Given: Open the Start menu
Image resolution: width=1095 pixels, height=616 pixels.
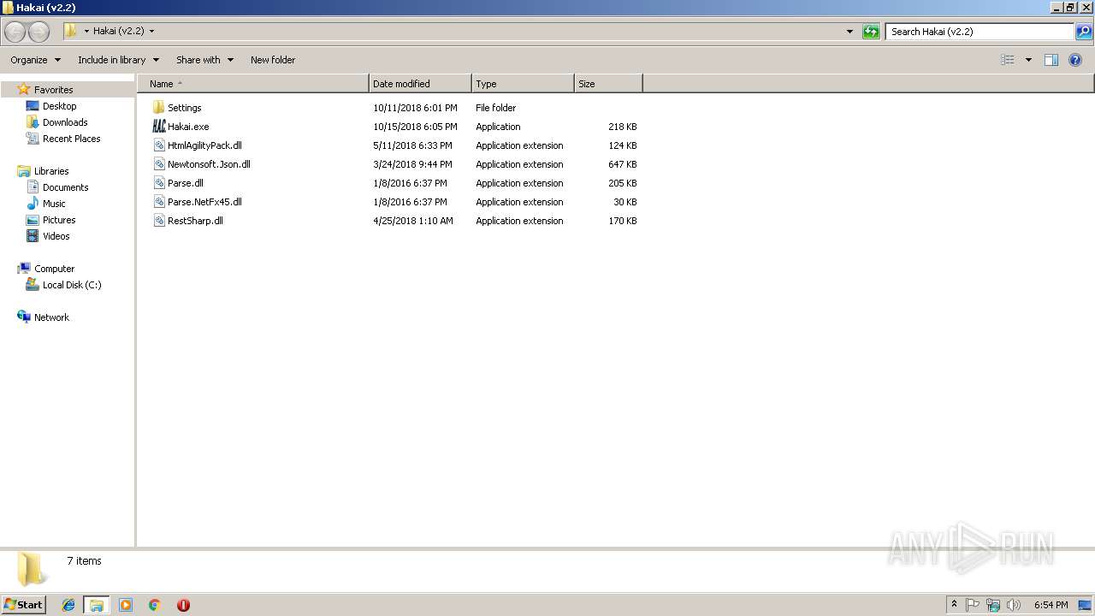Looking at the screenshot, I should (24, 605).
